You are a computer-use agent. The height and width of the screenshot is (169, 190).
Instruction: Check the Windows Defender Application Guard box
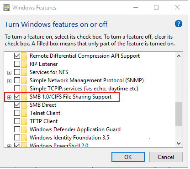pos(17,129)
